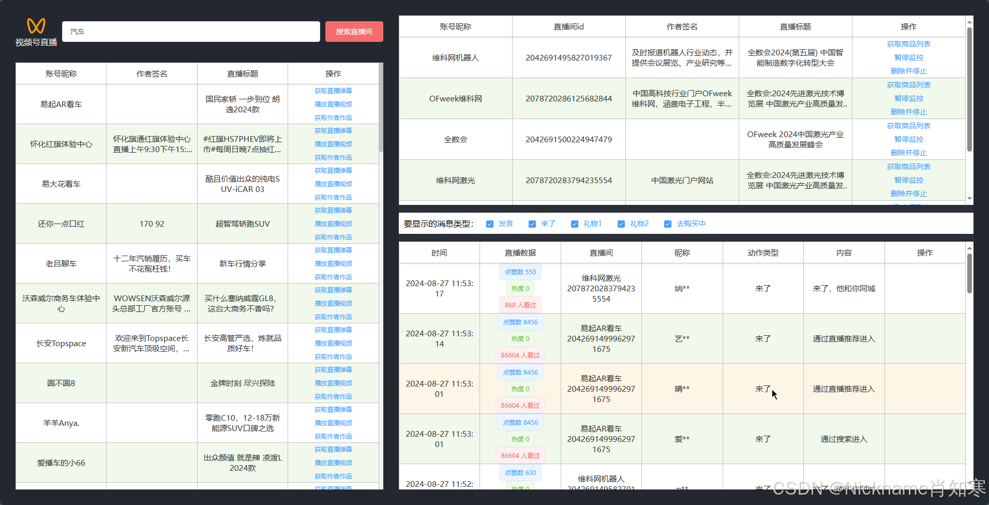Click the search results table scrollbar thumb

[381, 108]
